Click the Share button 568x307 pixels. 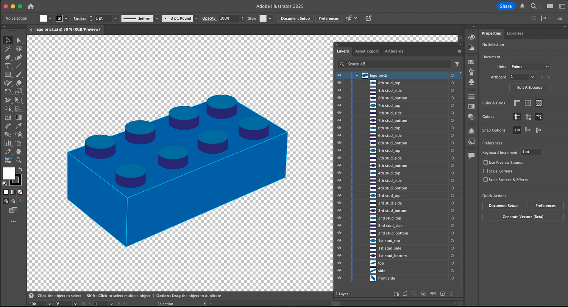tap(506, 6)
